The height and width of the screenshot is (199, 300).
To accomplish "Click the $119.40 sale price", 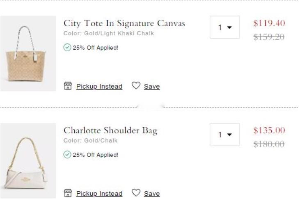I will coord(269,23).
